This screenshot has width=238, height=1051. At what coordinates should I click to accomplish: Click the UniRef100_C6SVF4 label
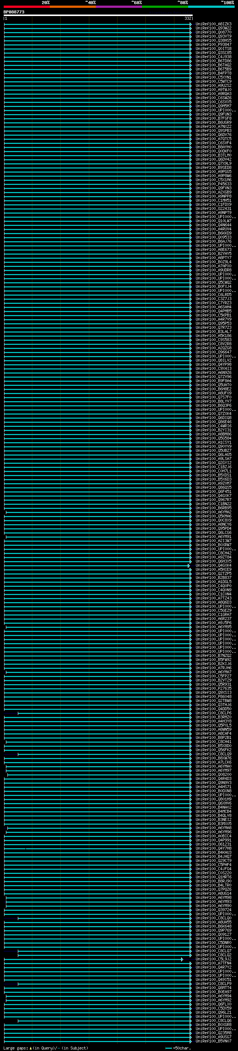click(x=213, y=143)
